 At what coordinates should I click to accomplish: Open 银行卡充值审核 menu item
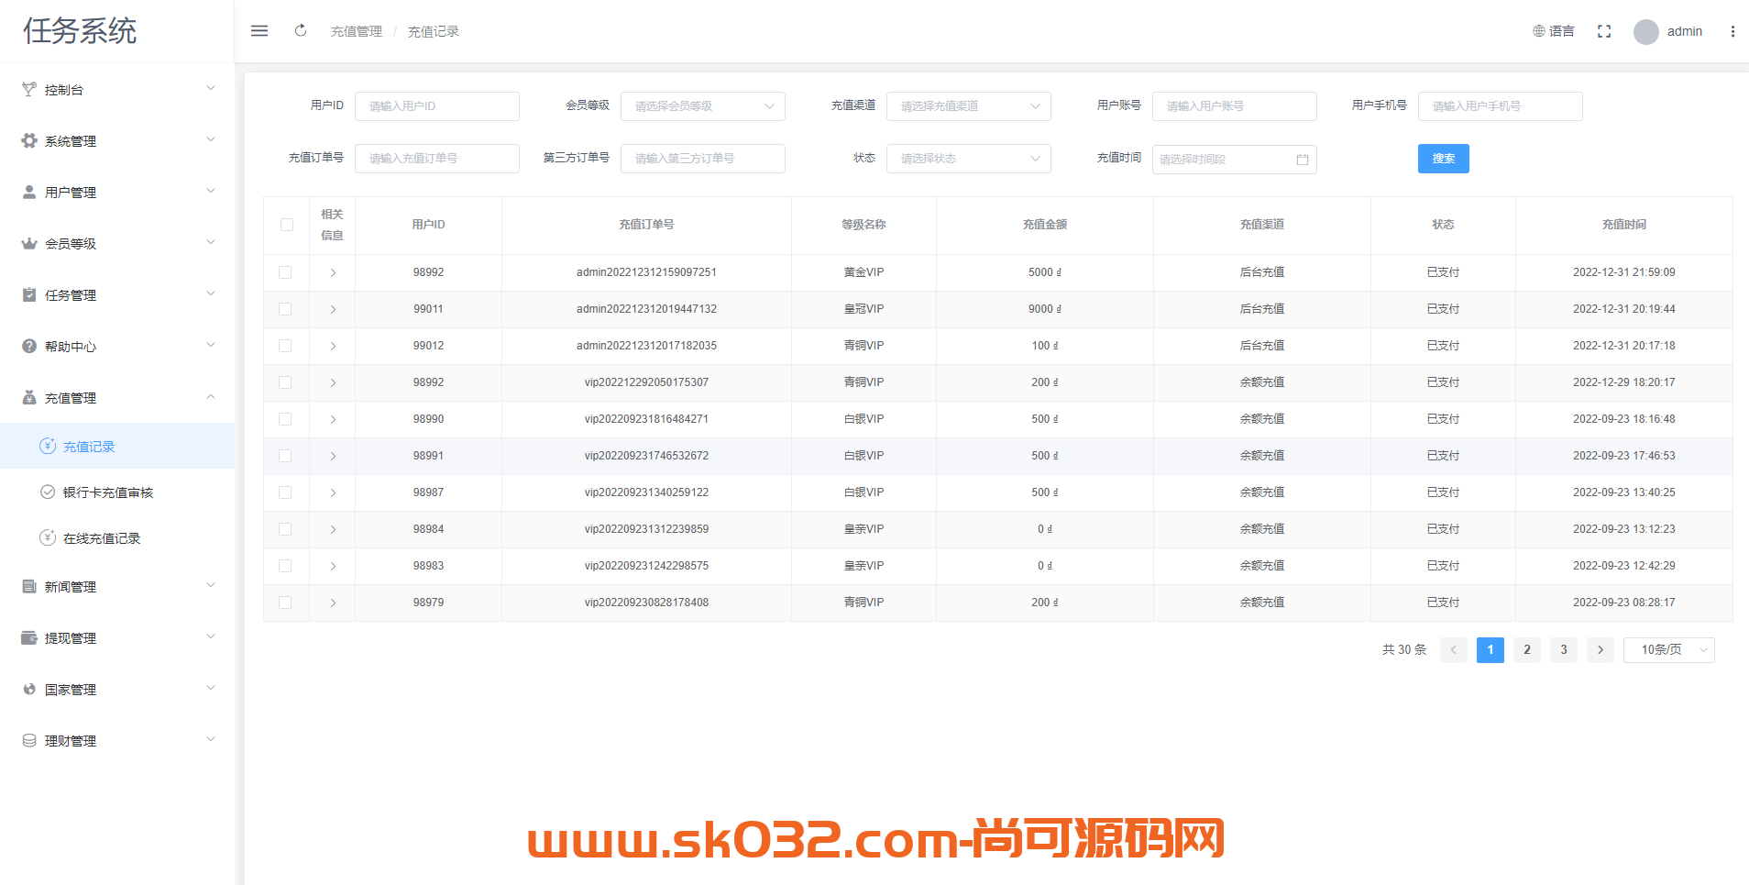[117, 492]
